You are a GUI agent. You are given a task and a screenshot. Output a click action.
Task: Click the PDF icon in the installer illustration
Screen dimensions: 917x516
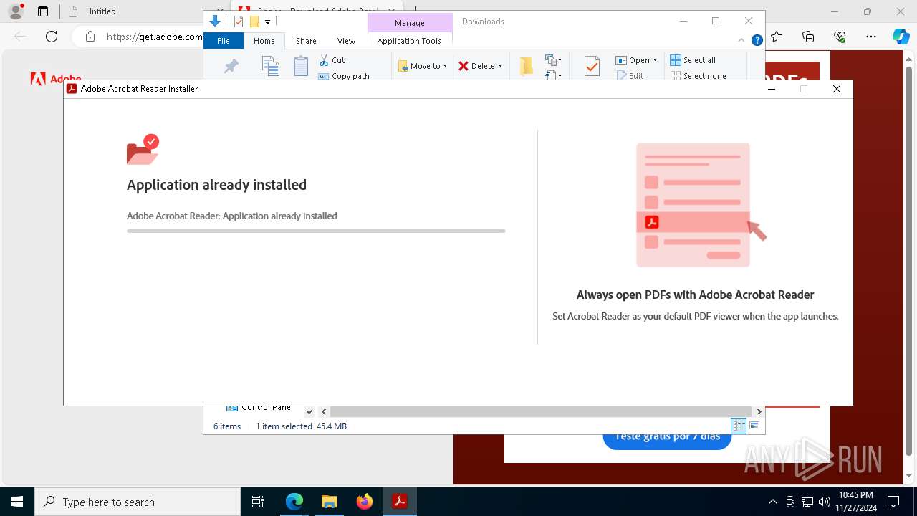pos(651,222)
